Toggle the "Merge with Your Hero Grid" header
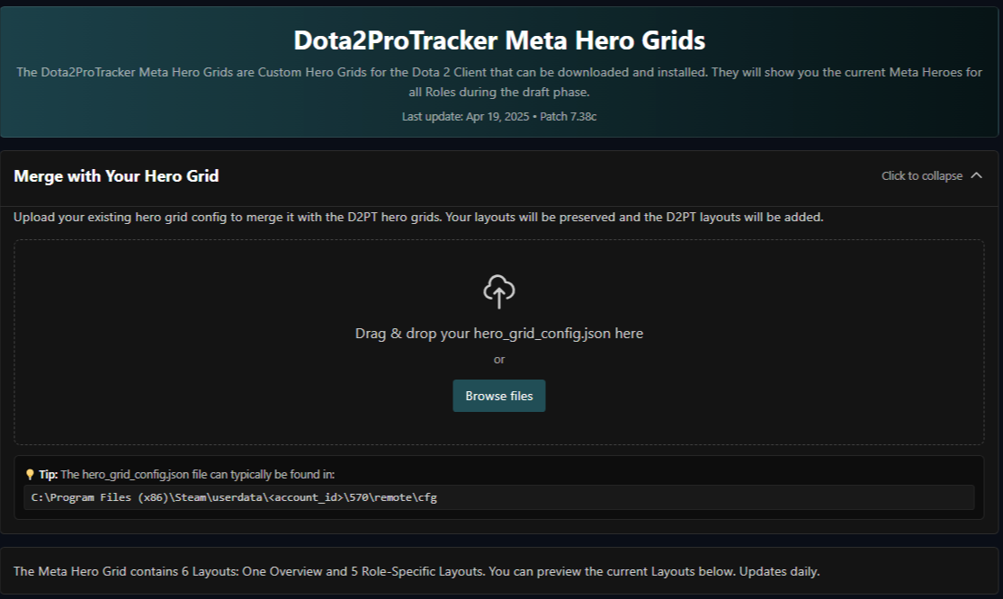The width and height of the screenshot is (1003, 599). [116, 176]
